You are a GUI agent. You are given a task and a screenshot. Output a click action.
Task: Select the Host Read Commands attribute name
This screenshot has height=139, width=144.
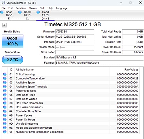click(x=29, y=103)
